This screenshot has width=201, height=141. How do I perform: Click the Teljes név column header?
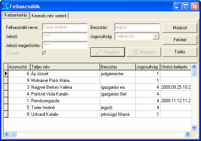(x=65, y=67)
